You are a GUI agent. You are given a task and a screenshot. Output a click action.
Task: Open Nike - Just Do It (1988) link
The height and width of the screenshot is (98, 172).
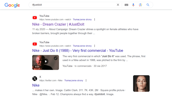tap(78, 51)
